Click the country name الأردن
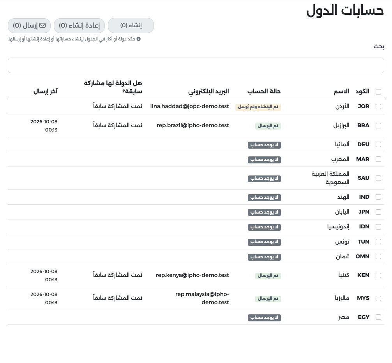The height and width of the screenshot is (363, 392). [342, 106]
